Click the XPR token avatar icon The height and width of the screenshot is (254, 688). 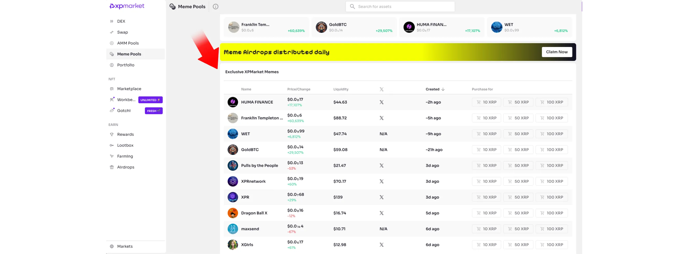pos(232,197)
